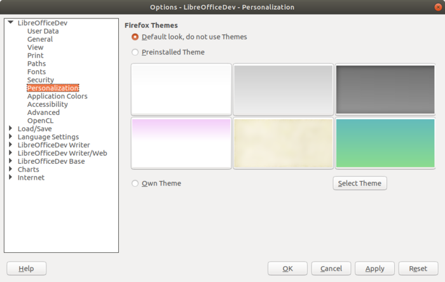
Task: Click the Cancel button
Action: tap(331, 269)
